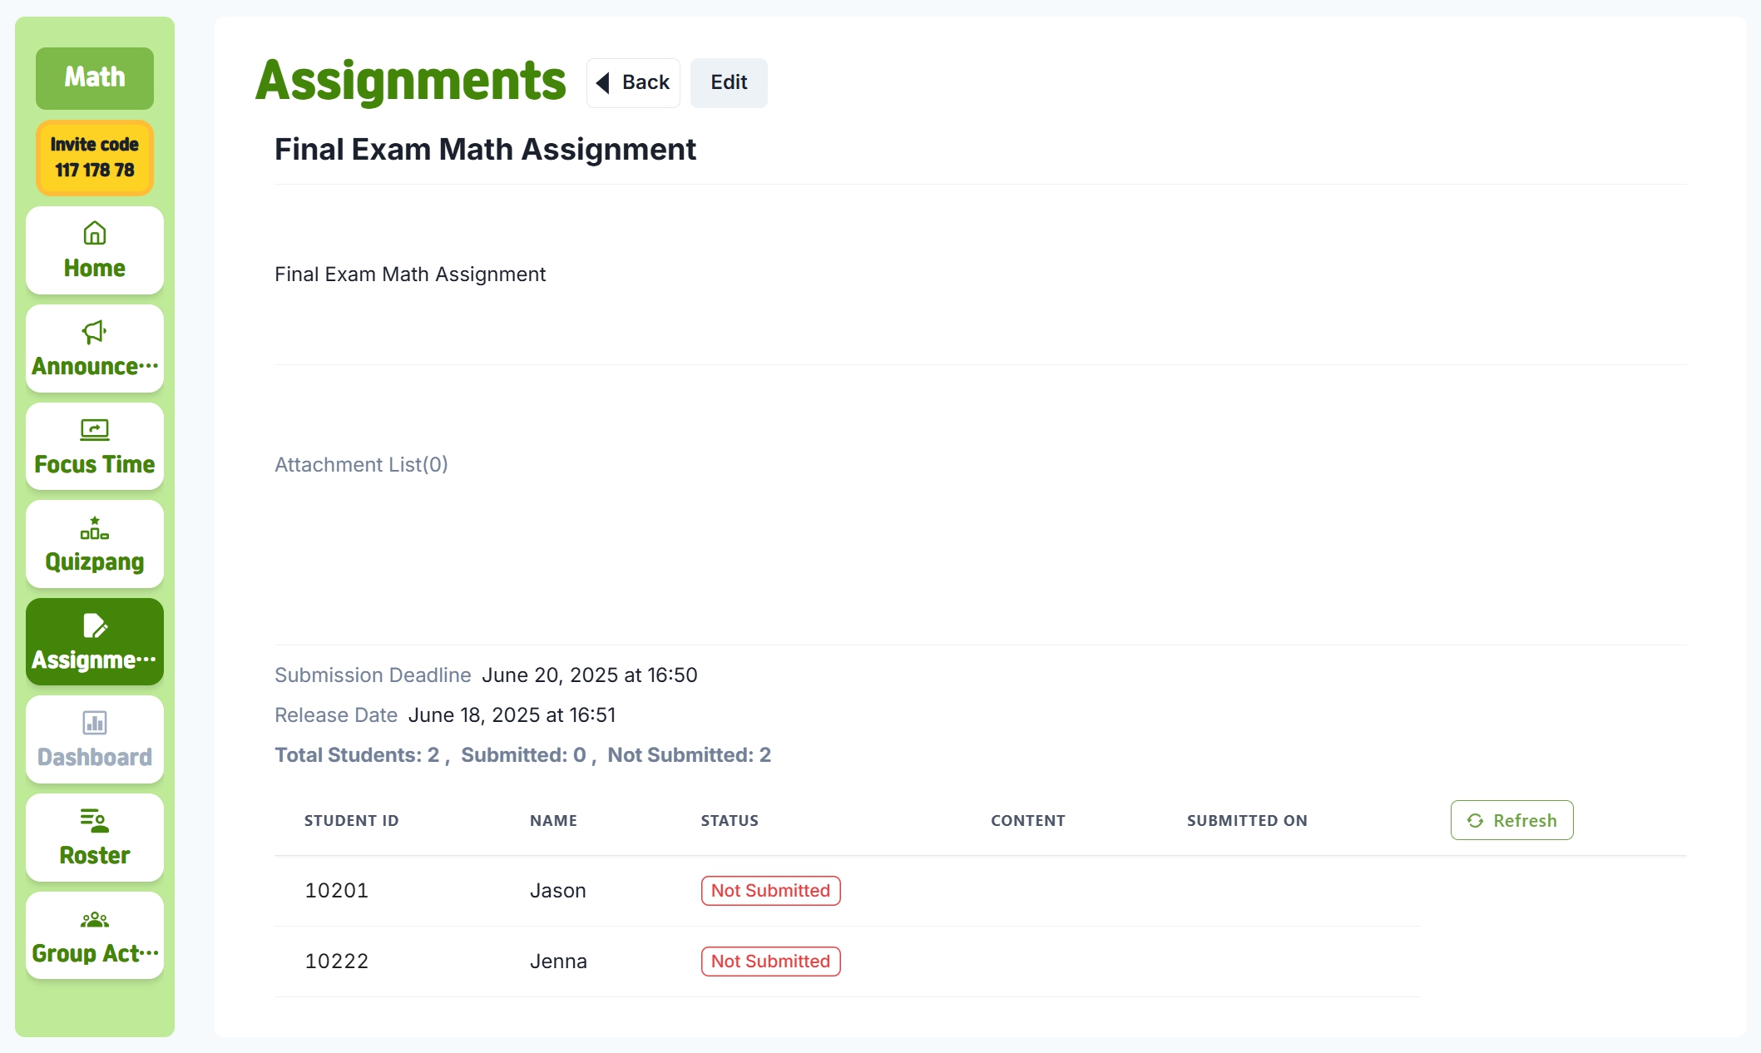Select the Roster list icon
The width and height of the screenshot is (1761, 1053).
95,821
